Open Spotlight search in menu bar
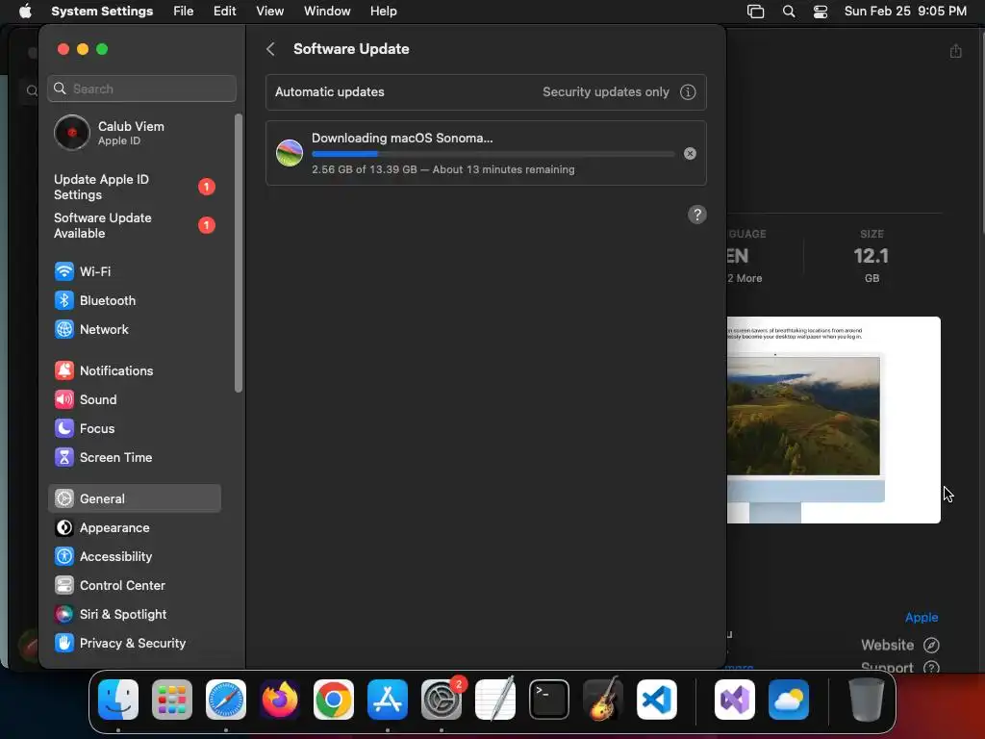The height and width of the screenshot is (739, 985). tap(789, 12)
